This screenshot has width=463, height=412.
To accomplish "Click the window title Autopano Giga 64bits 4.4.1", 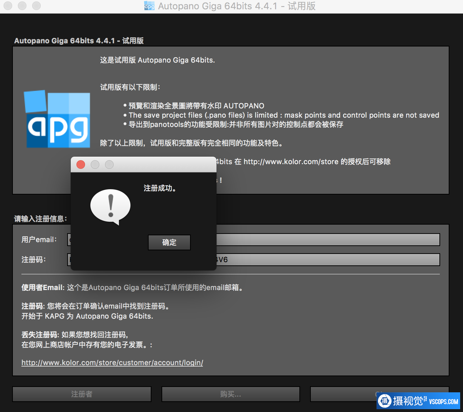I will coord(218,6).
